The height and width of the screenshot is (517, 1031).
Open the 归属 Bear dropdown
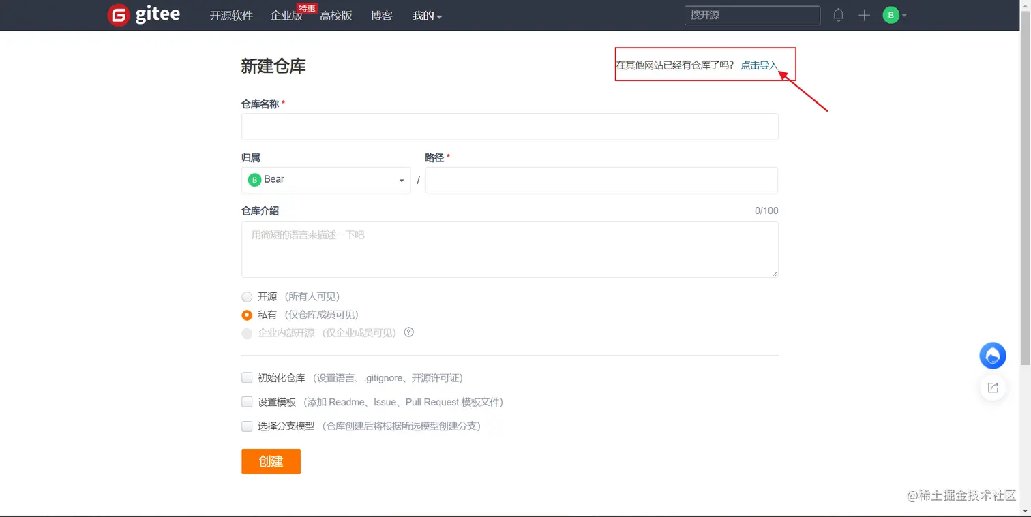[x=326, y=180]
